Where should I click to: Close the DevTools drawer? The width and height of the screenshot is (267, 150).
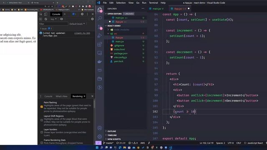92,96
